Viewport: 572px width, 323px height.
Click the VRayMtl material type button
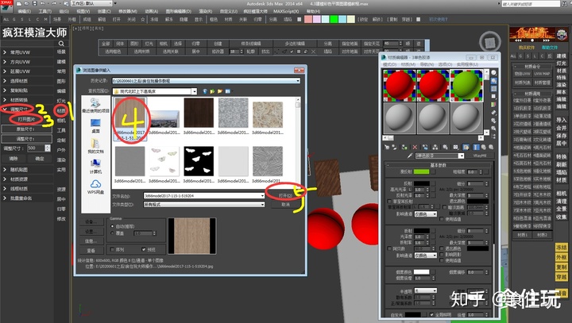coord(479,156)
